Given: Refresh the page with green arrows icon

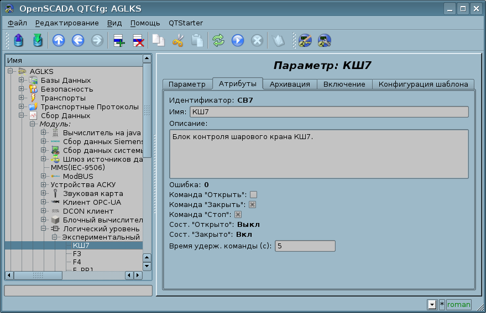Looking at the screenshot, I should [218, 40].
